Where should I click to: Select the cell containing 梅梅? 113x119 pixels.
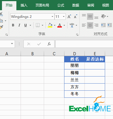tap(75, 73)
